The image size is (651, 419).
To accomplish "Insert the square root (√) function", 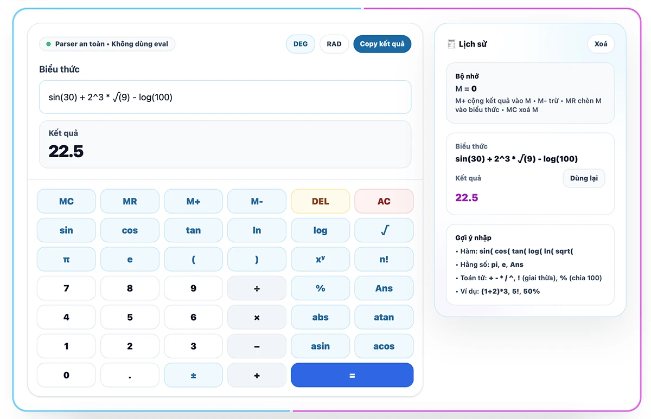I will 384,230.
